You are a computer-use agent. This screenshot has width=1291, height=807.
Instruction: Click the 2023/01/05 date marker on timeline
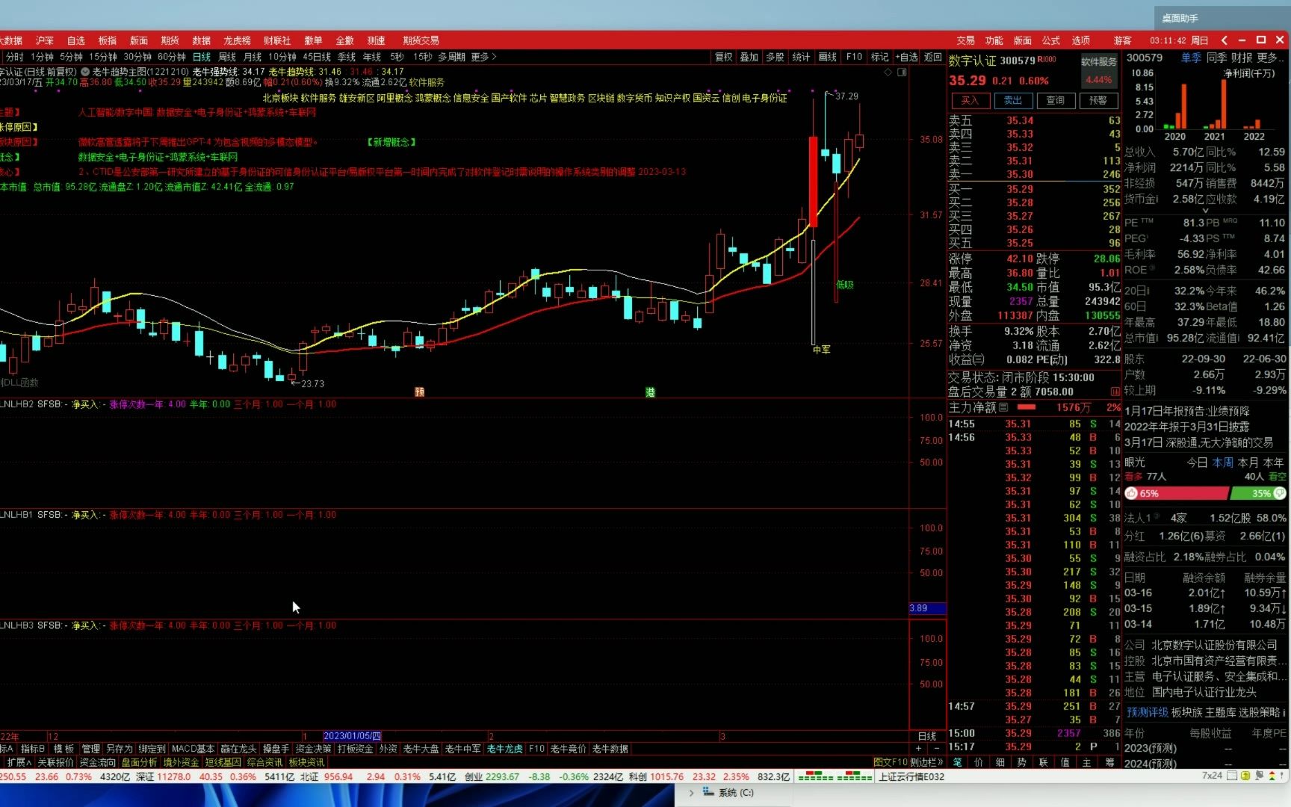tap(353, 736)
